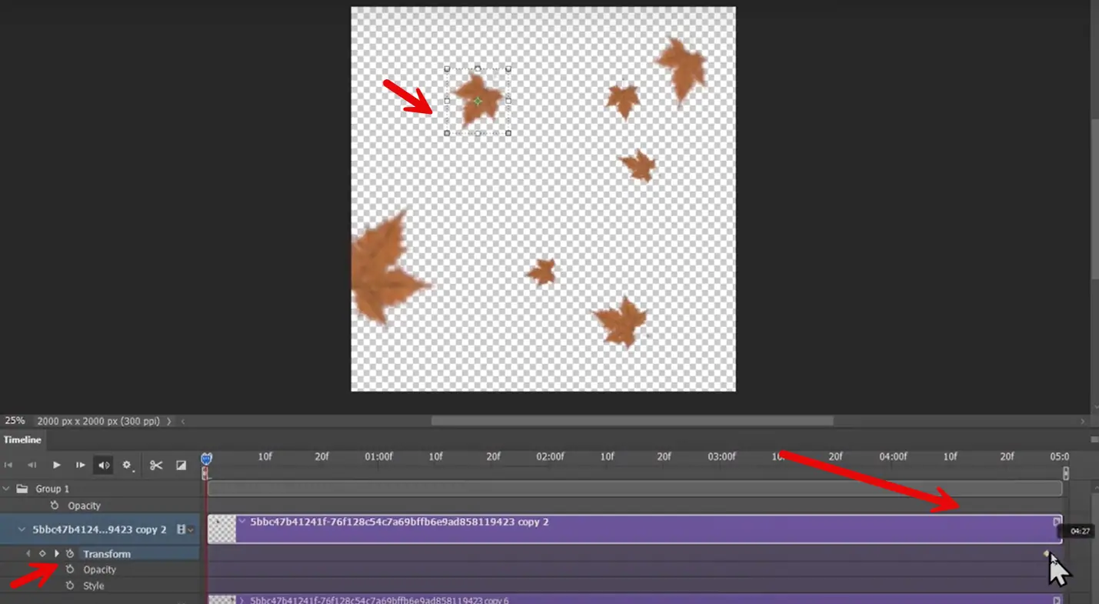Click the horizontal canvas scrollbar thumb

[632, 421]
